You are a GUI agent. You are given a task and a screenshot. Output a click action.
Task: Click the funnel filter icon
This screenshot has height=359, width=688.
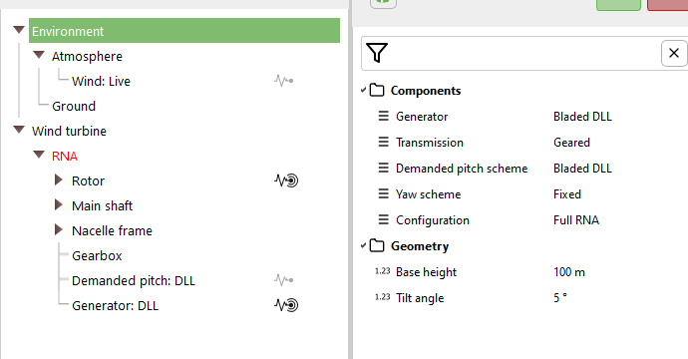(x=377, y=53)
